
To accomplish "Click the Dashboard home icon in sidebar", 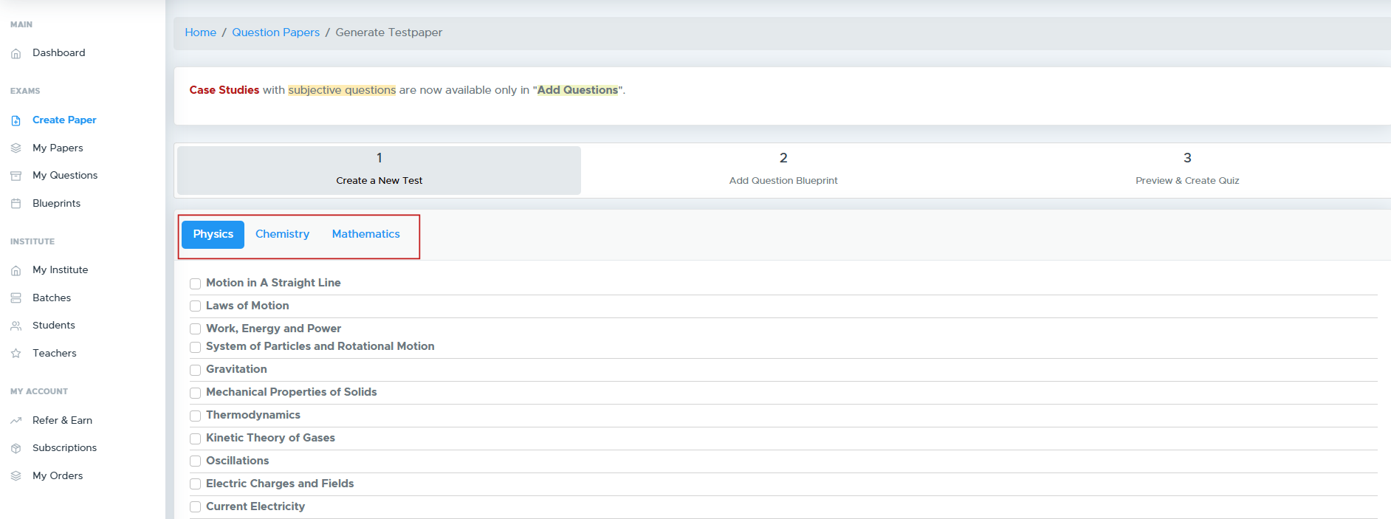I will tap(16, 54).
